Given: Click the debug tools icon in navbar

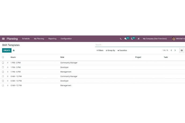Looking at the screenshot, I should point(139,39).
